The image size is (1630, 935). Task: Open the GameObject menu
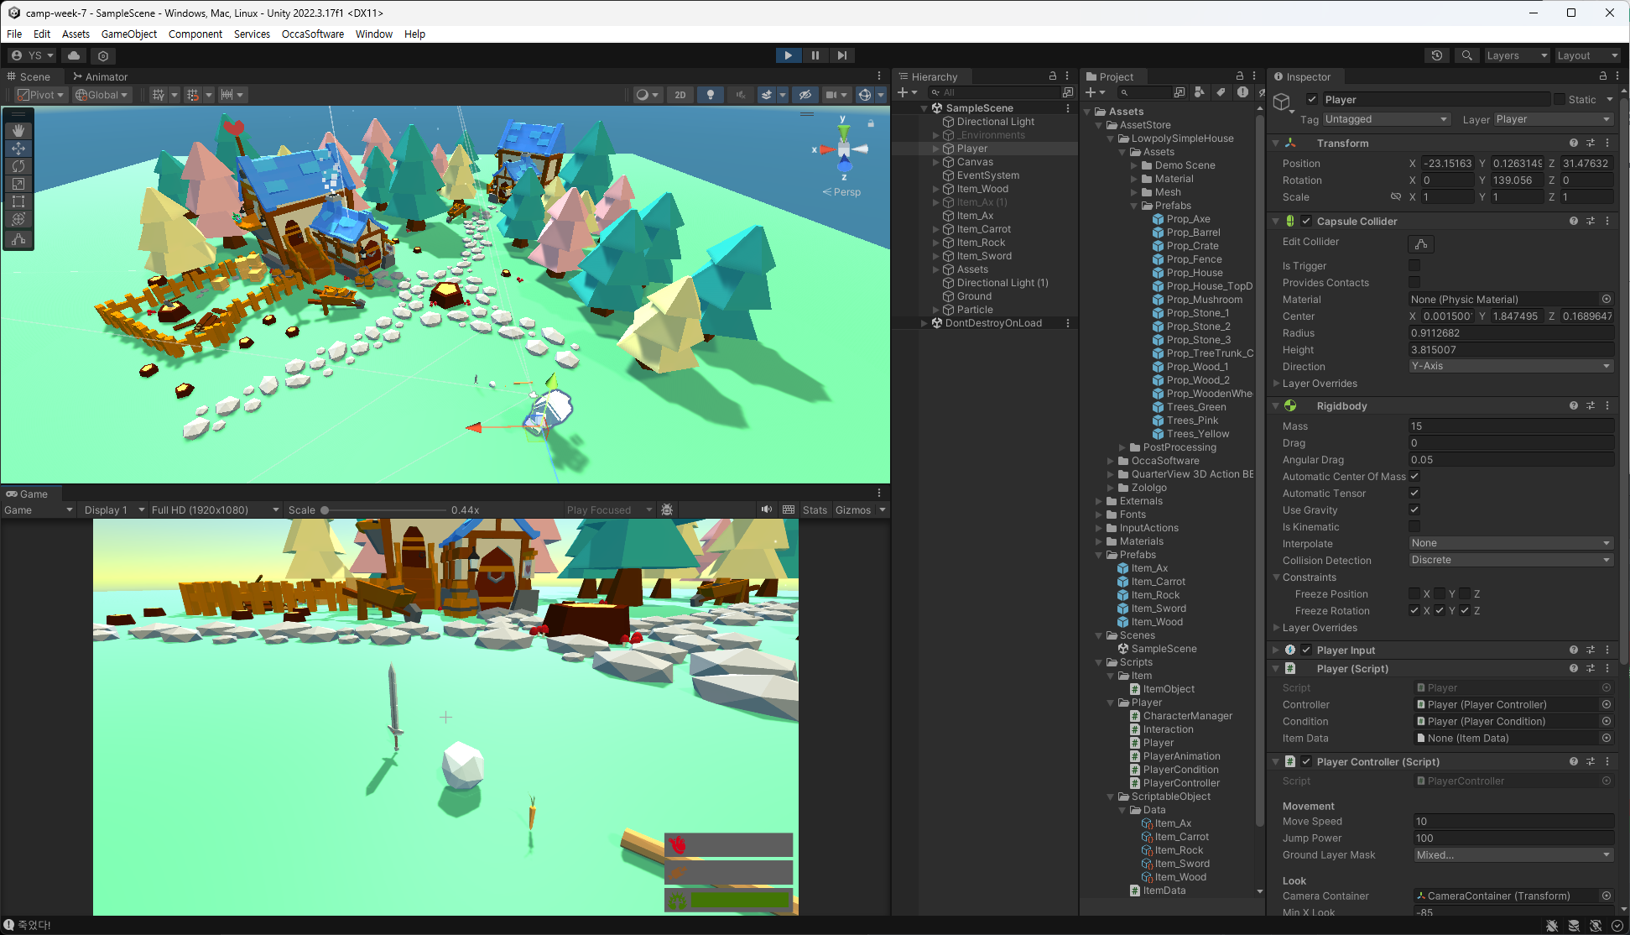click(128, 34)
